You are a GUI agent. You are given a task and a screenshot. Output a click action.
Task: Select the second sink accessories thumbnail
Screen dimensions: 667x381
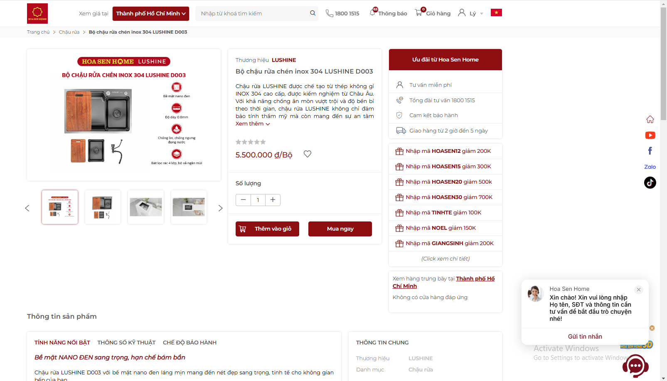coord(103,207)
